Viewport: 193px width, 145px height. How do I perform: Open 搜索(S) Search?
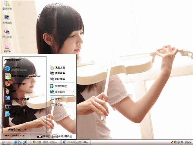56,99
